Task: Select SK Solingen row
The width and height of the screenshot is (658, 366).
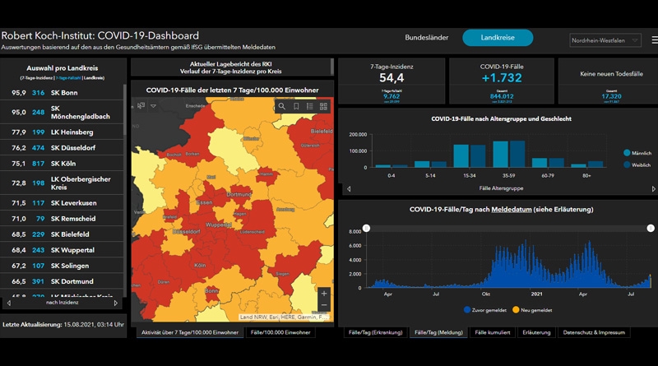Action: pyautogui.click(x=62, y=266)
